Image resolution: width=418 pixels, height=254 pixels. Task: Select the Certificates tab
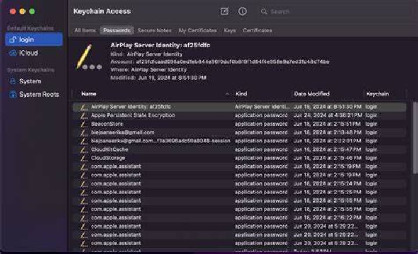[x=257, y=30]
